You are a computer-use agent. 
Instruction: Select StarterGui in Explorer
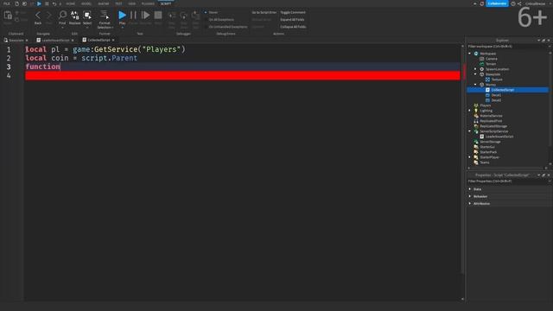[487, 147]
